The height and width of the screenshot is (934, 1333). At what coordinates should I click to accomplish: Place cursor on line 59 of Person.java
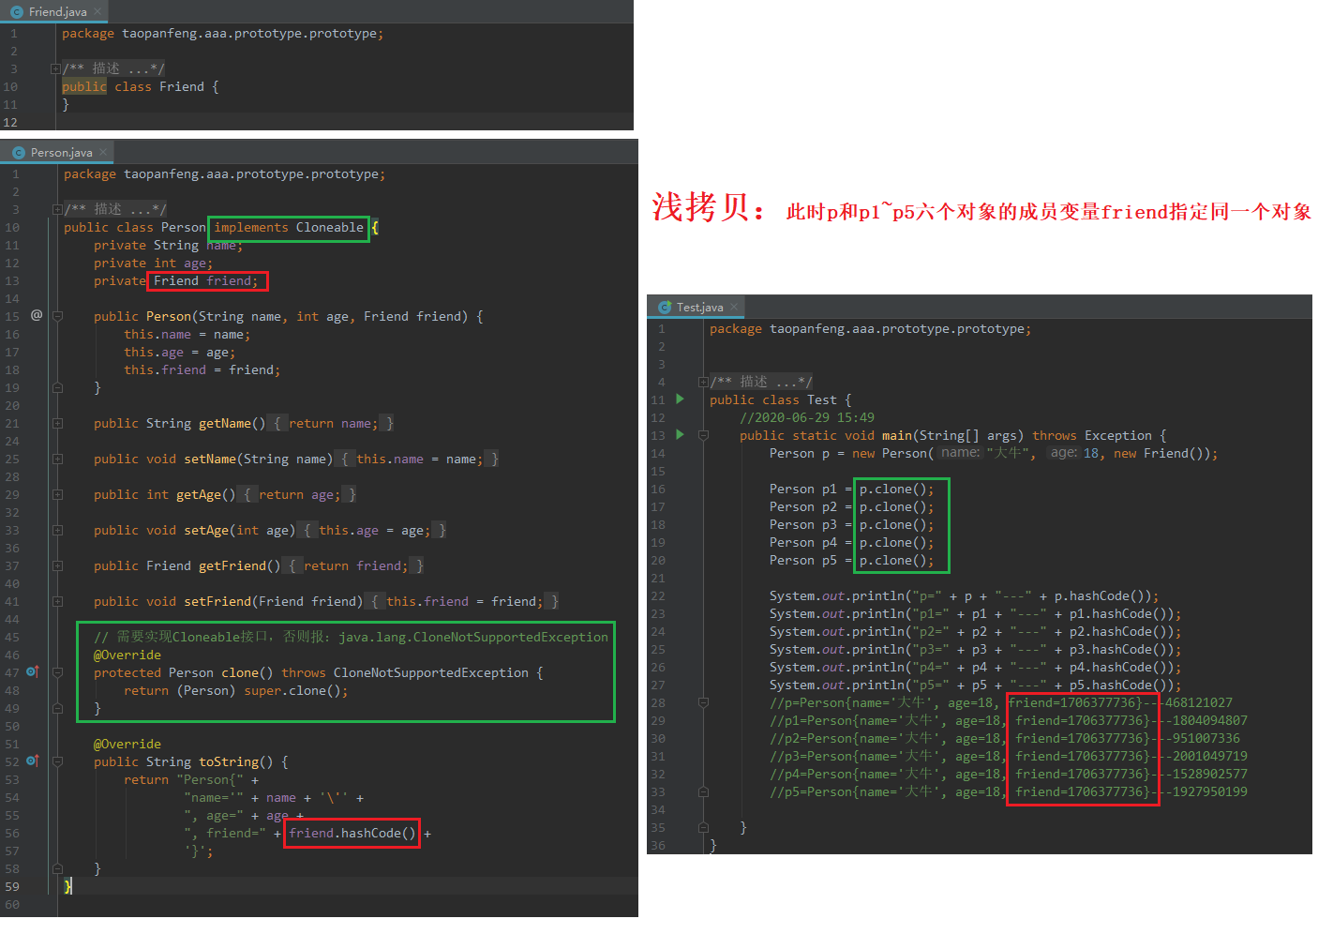coord(347,886)
